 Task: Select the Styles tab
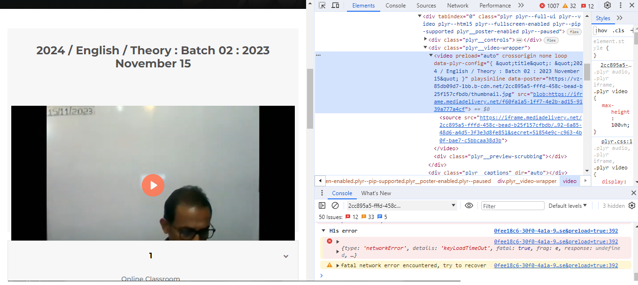[x=603, y=18]
